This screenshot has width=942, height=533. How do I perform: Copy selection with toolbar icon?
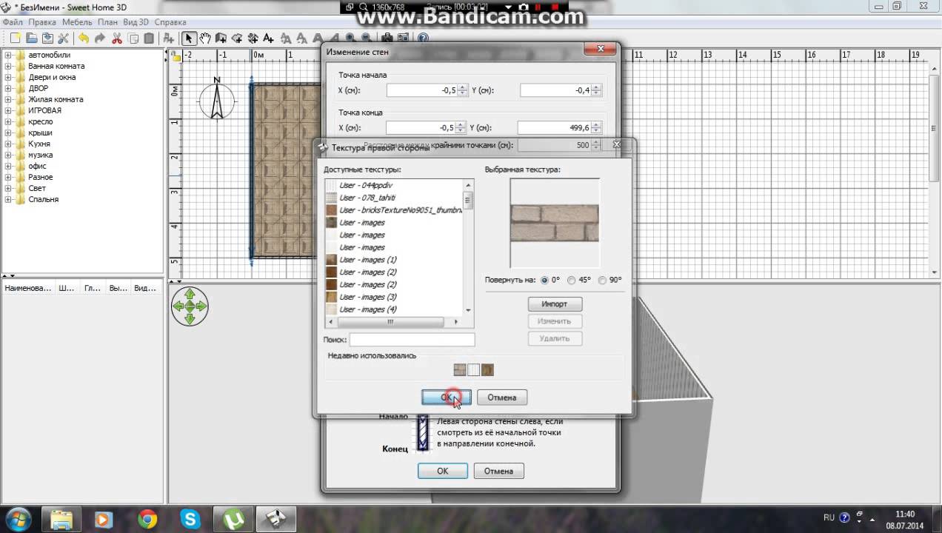pos(133,38)
